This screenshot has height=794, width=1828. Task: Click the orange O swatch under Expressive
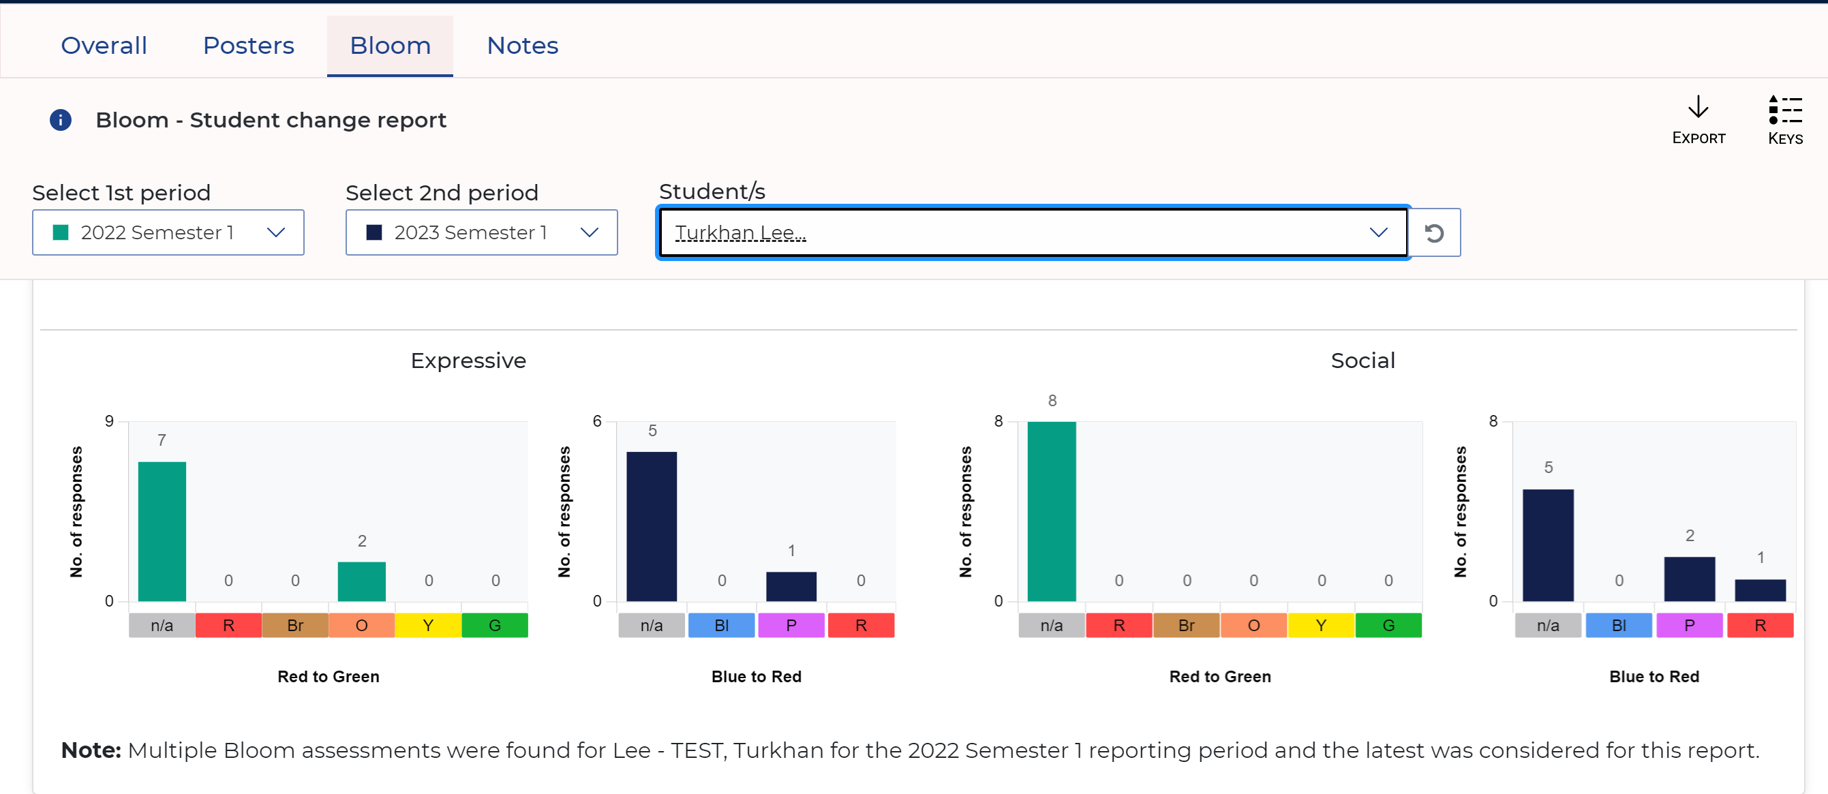(x=361, y=625)
